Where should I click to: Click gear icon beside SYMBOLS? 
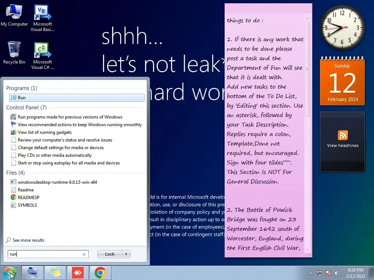pyautogui.click(x=14, y=205)
